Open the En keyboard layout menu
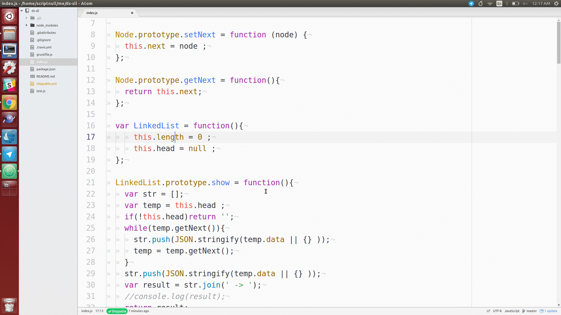This screenshot has width=561, height=315. pos(499,3)
